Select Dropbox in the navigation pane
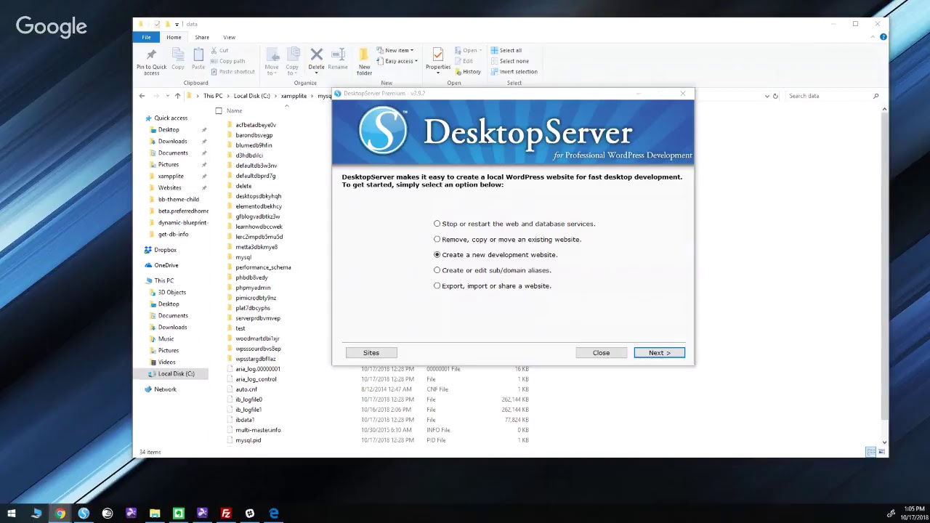Screen dimensions: 930x523 [x=165, y=250]
